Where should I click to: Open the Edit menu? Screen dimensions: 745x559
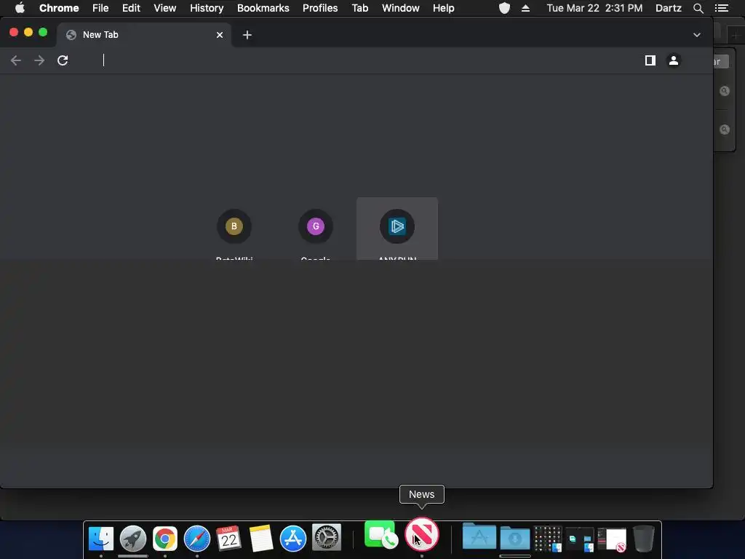click(x=131, y=8)
